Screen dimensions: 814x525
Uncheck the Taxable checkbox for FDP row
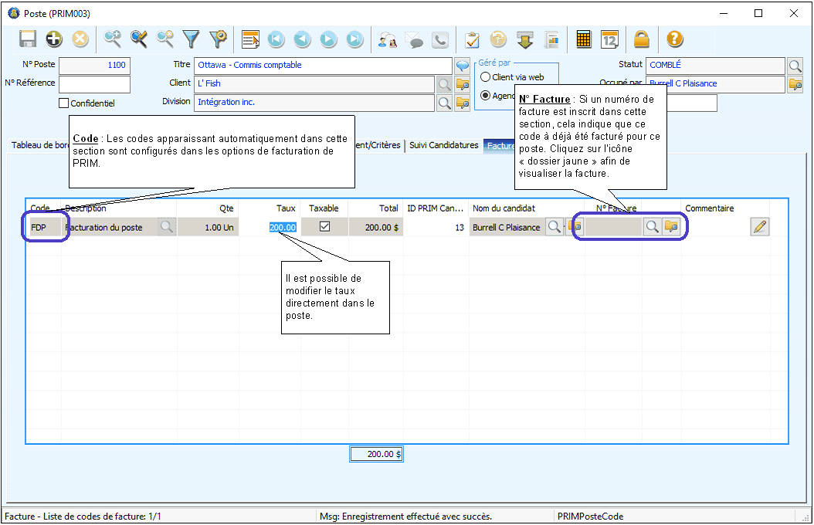coord(324,227)
